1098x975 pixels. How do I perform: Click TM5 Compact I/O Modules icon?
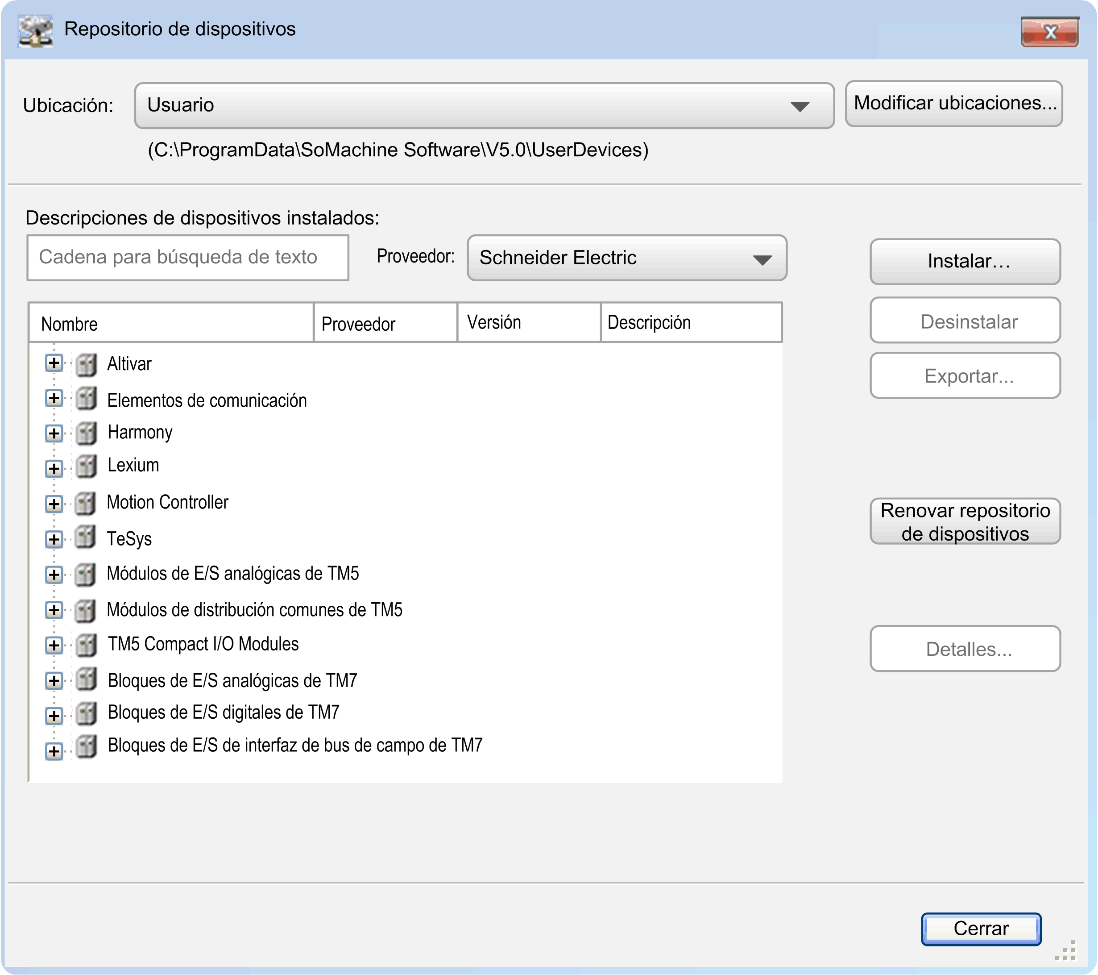[x=86, y=645]
